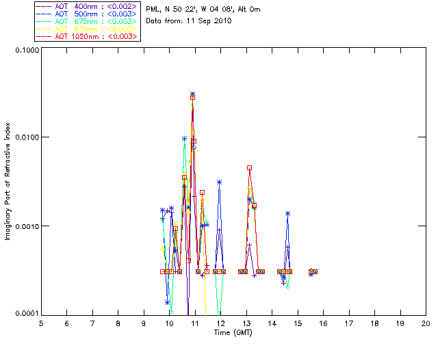Screen dimensions: 438x350
Task: Click the AOT 500nm legend entry
Action: [87, 14]
